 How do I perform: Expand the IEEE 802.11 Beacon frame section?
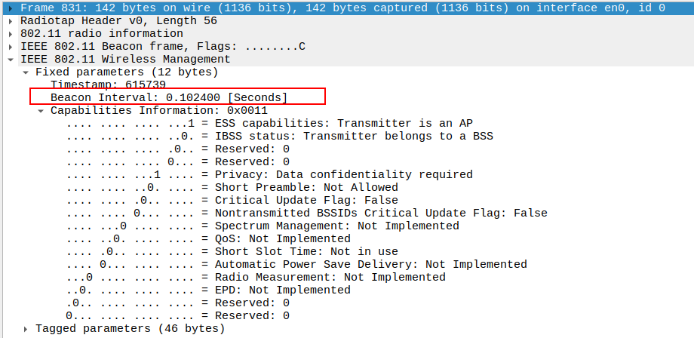pyautogui.click(x=11, y=46)
